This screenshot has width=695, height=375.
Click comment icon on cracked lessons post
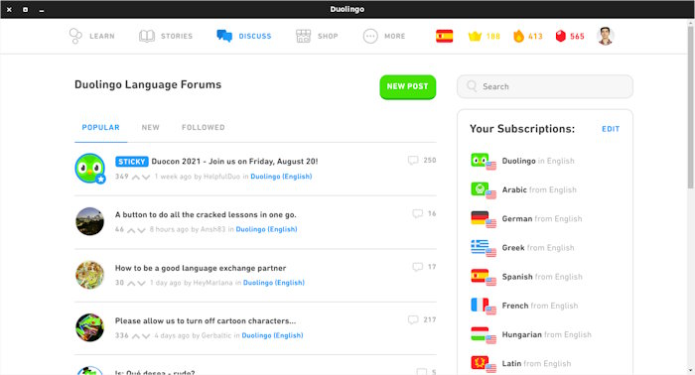click(418, 214)
